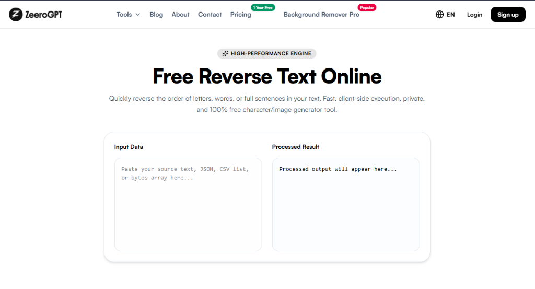Open Background Remover Pro link

tap(321, 14)
